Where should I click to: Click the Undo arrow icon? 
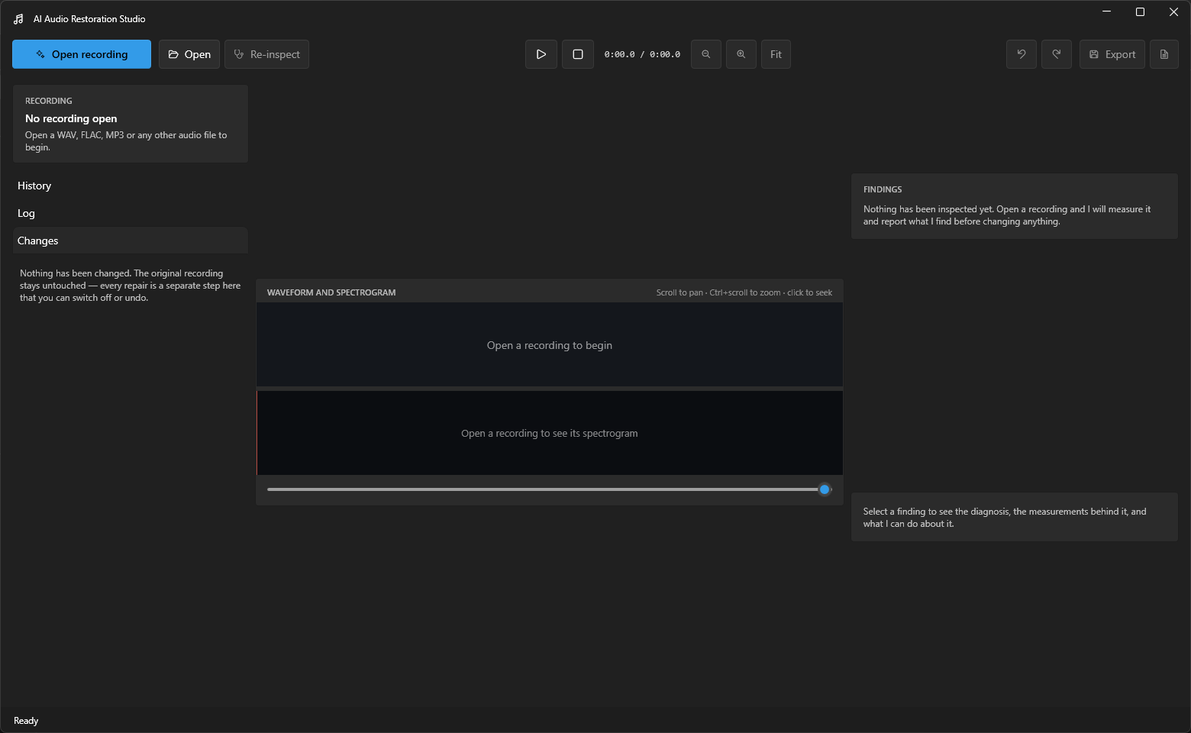(x=1022, y=54)
